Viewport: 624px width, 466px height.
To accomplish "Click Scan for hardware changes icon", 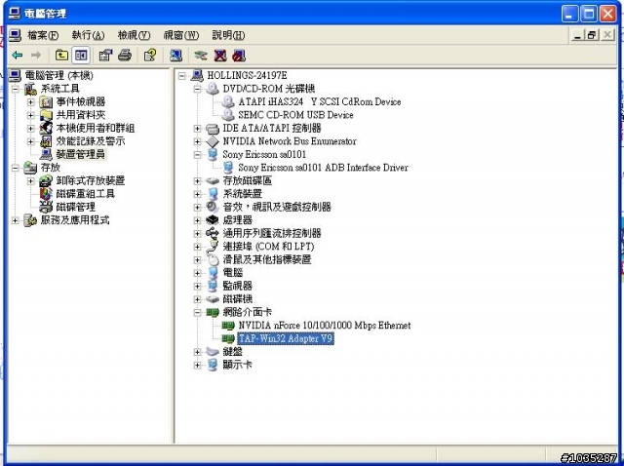I will point(175,56).
